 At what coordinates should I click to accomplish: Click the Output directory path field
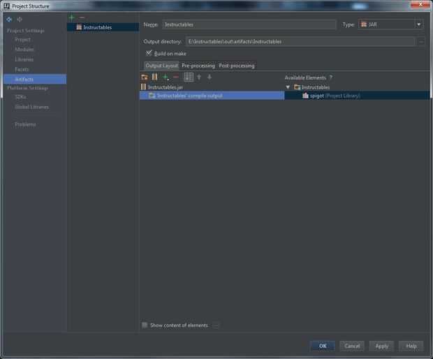[300, 42]
